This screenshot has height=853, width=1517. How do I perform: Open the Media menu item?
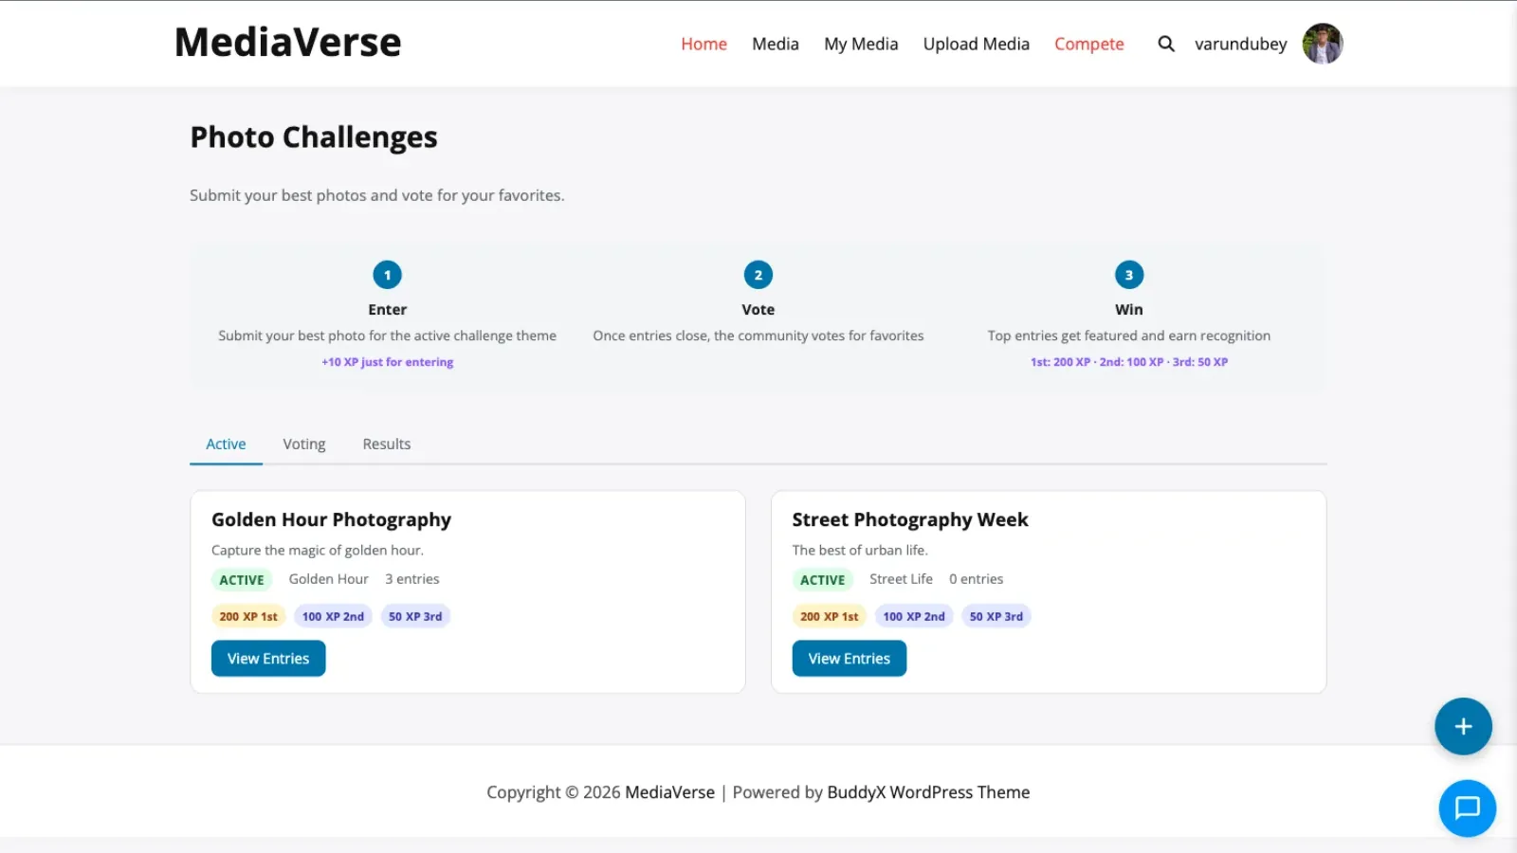[776, 44]
